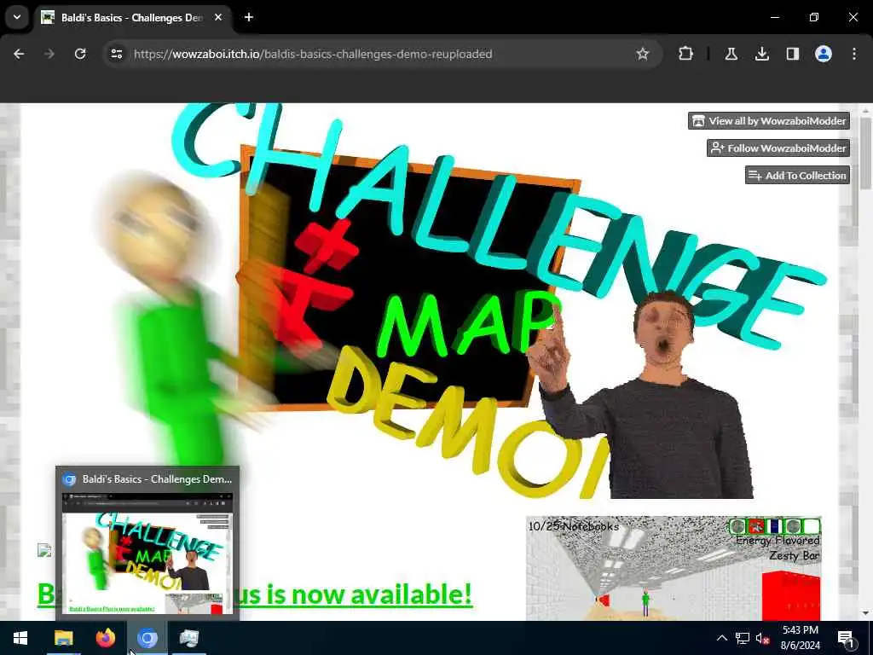This screenshot has width=873, height=655.
Task: Open the Downloads icon in toolbar
Action: (x=761, y=54)
